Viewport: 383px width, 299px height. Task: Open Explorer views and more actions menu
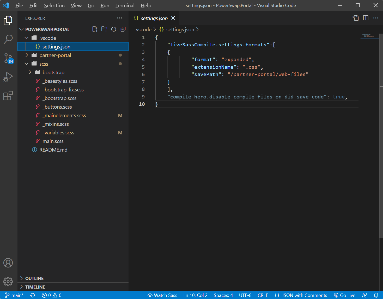[120, 18]
